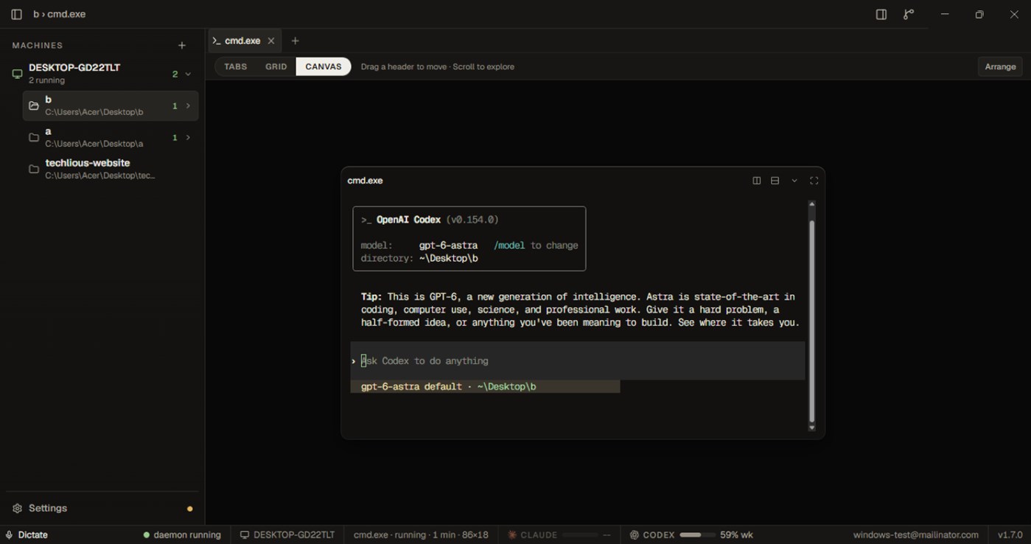Viewport: 1031px width, 544px height.
Task: Expand the DESKTOP-GD22TLT machine chevron
Action: (x=188, y=74)
